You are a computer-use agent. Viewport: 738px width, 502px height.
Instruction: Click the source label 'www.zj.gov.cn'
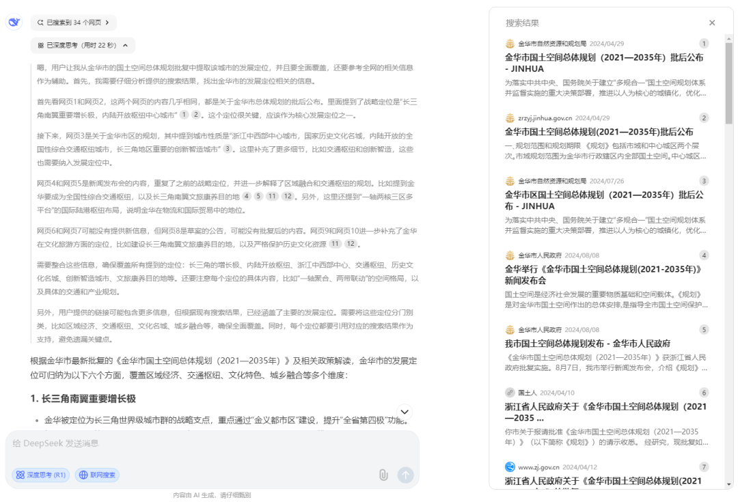539,467
